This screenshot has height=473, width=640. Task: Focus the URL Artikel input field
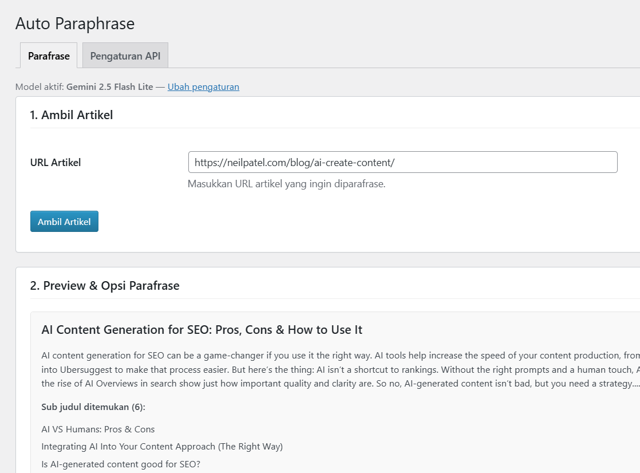[x=402, y=162]
